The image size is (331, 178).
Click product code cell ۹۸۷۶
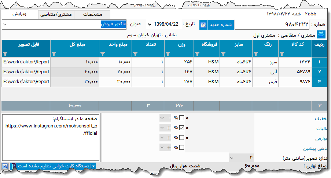(x=295, y=82)
